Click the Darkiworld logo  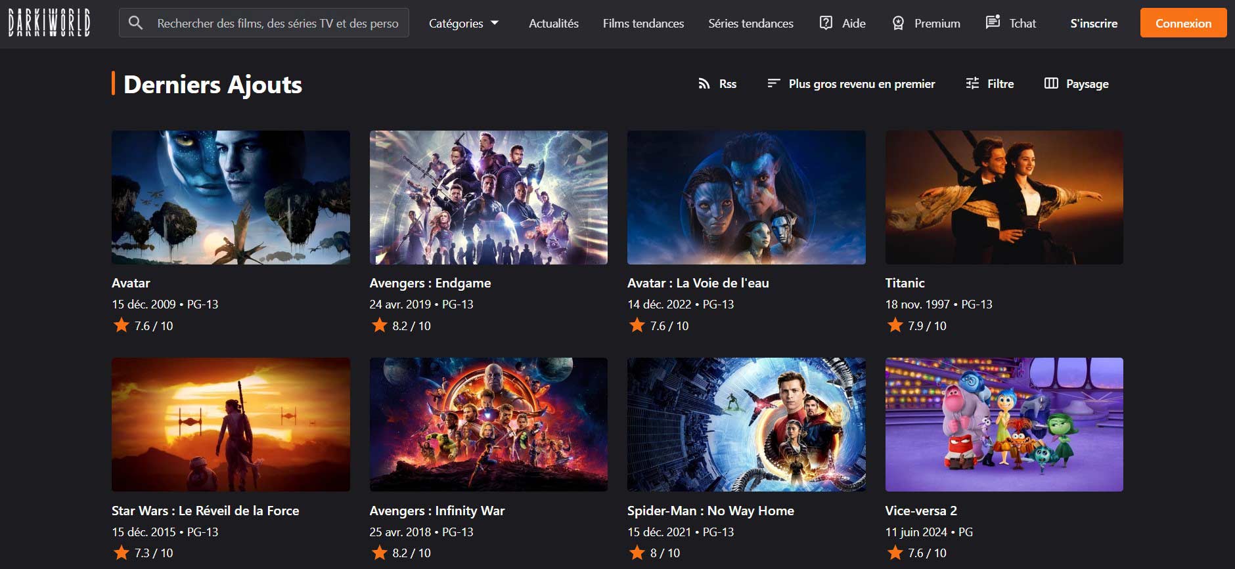coord(49,23)
